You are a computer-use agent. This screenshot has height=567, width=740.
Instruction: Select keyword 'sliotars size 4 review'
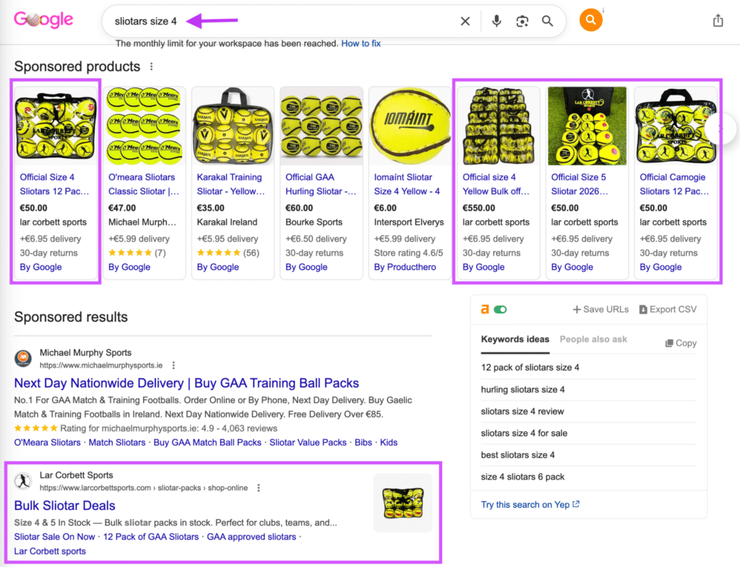(522, 411)
